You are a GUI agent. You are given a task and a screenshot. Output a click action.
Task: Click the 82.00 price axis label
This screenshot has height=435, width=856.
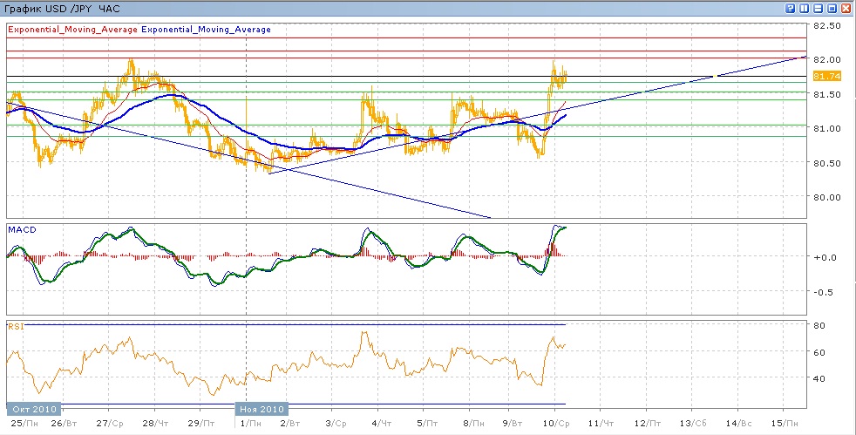point(826,59)
